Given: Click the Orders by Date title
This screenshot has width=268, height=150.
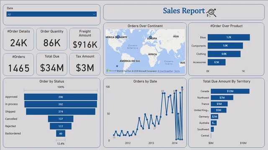Looking at the screenshot, I should click(x=145, y=81).
